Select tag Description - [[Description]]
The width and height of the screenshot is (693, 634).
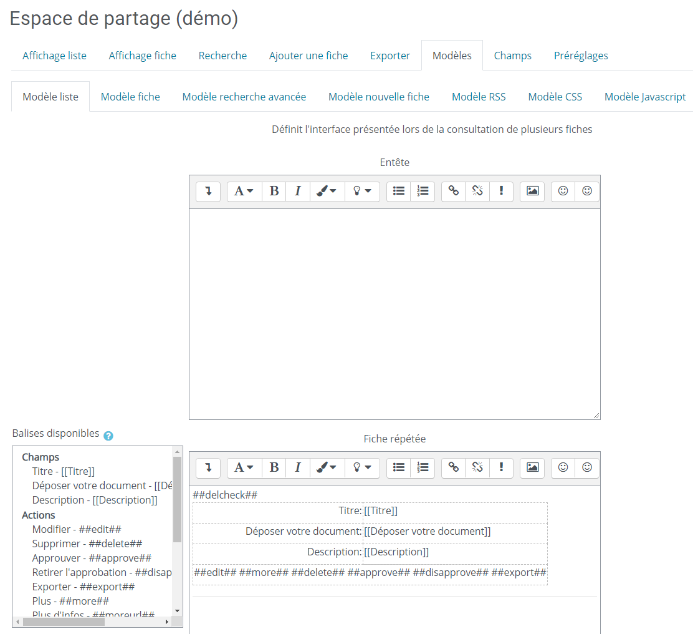pos(95,500)
